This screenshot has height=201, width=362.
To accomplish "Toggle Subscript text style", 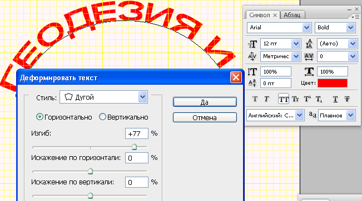I will [319, 99].
